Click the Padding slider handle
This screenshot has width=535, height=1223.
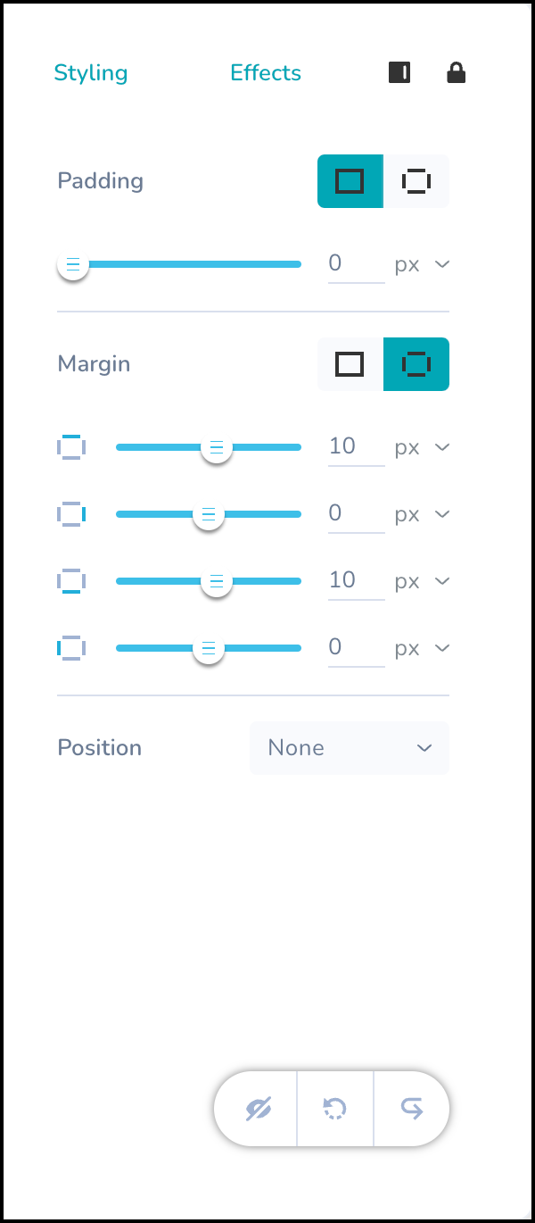pos(73,265)
